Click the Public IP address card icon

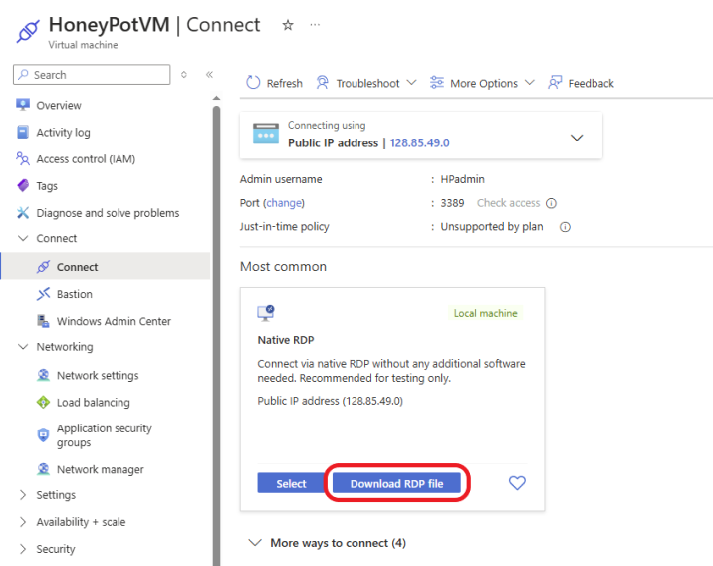(266, 134)
